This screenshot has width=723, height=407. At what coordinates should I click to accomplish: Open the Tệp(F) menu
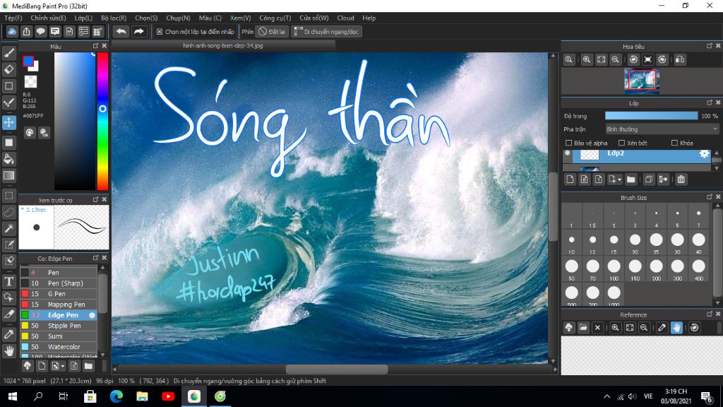(13, 18)
